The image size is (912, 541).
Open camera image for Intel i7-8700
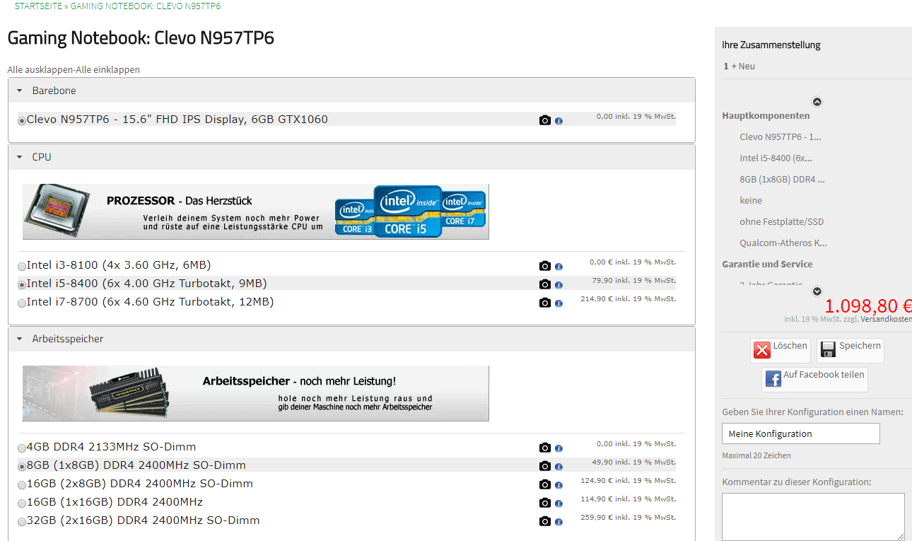coord(544,303)
